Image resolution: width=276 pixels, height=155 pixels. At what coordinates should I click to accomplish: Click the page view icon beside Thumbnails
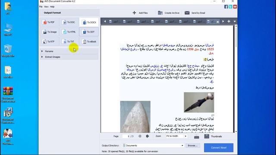(x=197, y=136)
